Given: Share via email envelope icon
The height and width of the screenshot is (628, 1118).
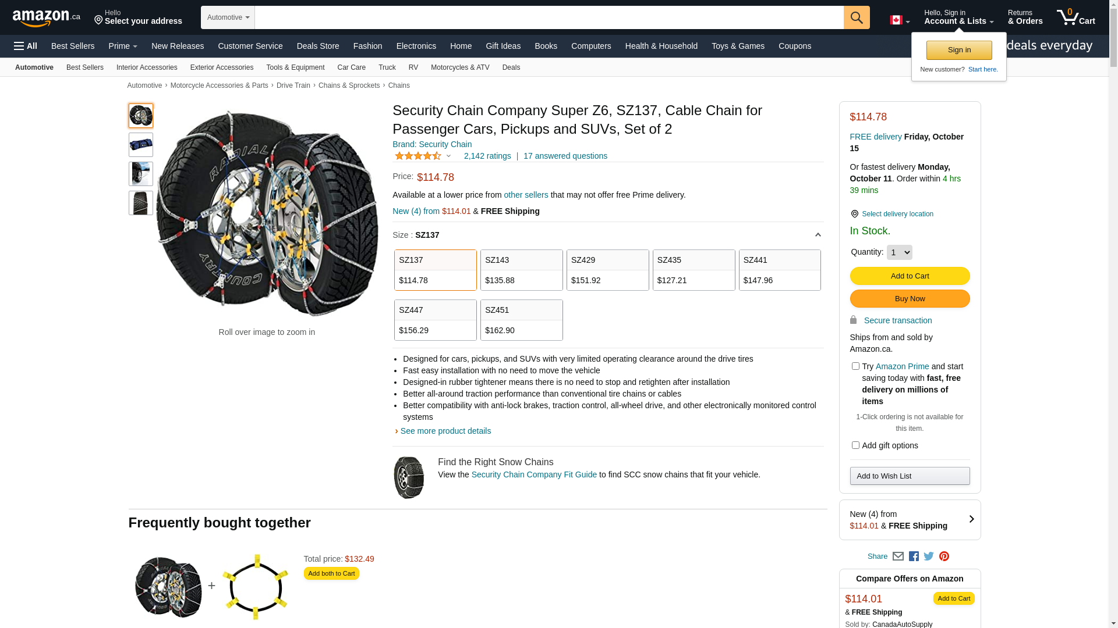Looking at the screenshot, I should [x=898, y=556].
